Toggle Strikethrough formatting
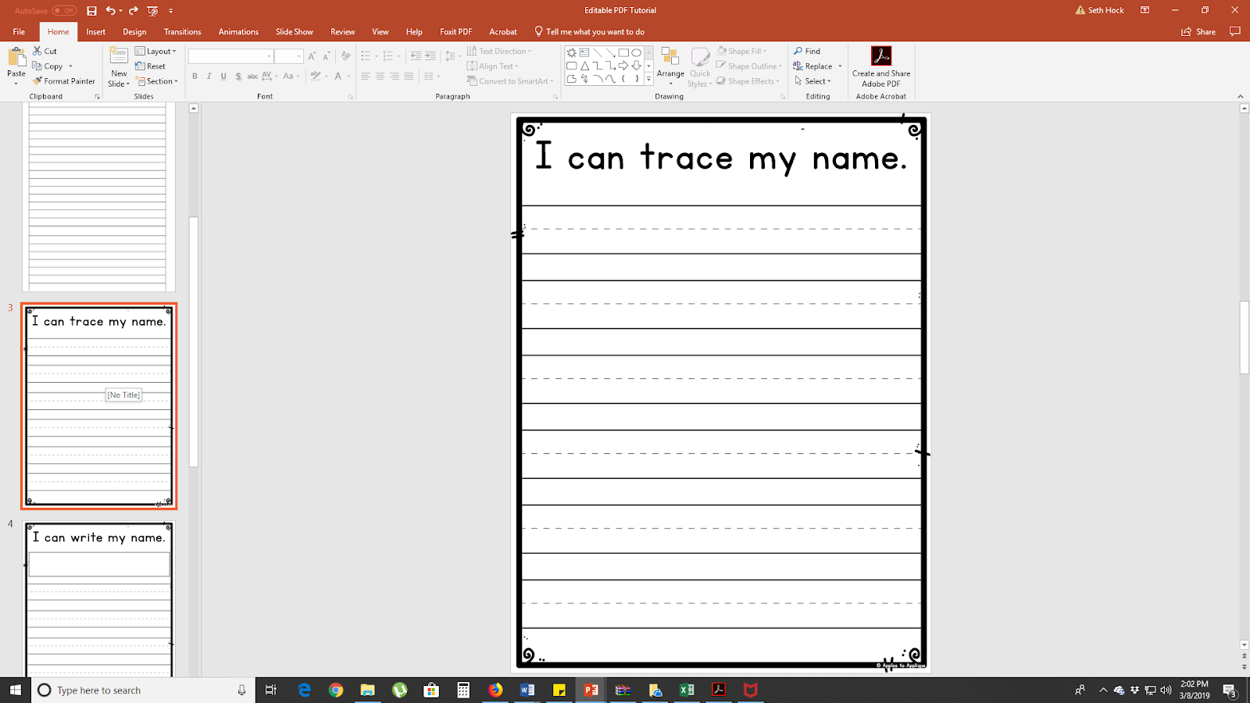 click(x=252, y=77)
